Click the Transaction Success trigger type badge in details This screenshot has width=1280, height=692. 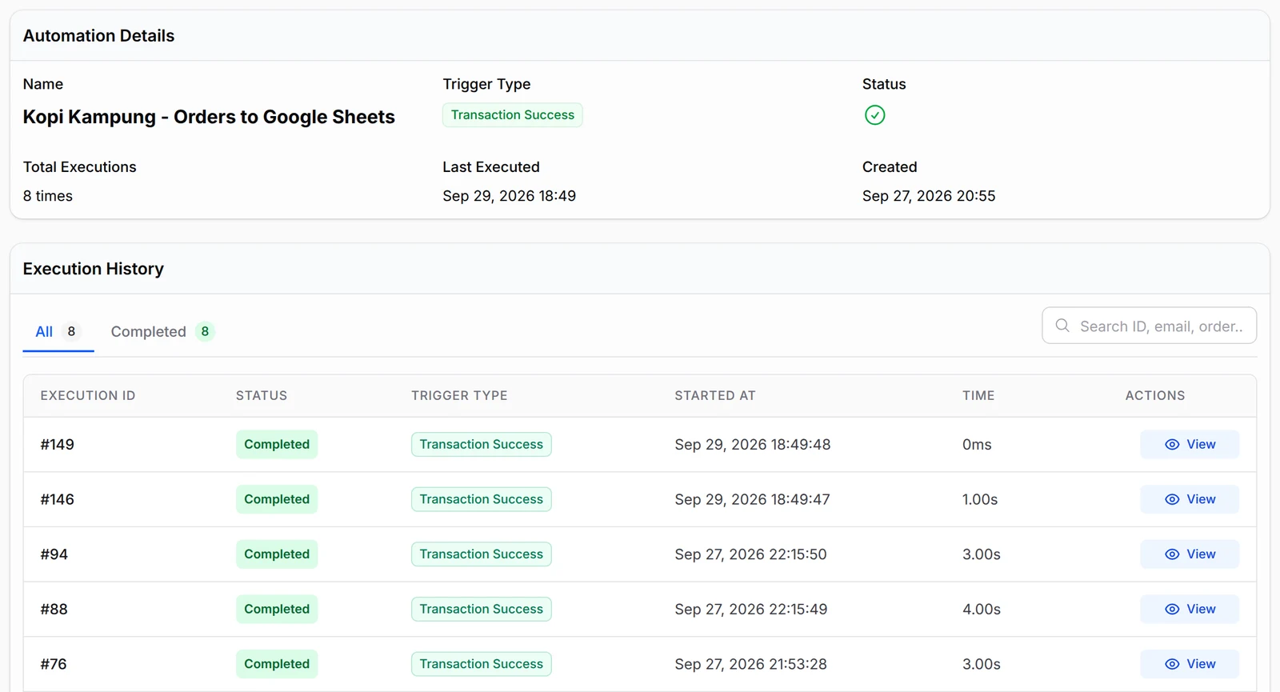(x=513, y=115)
